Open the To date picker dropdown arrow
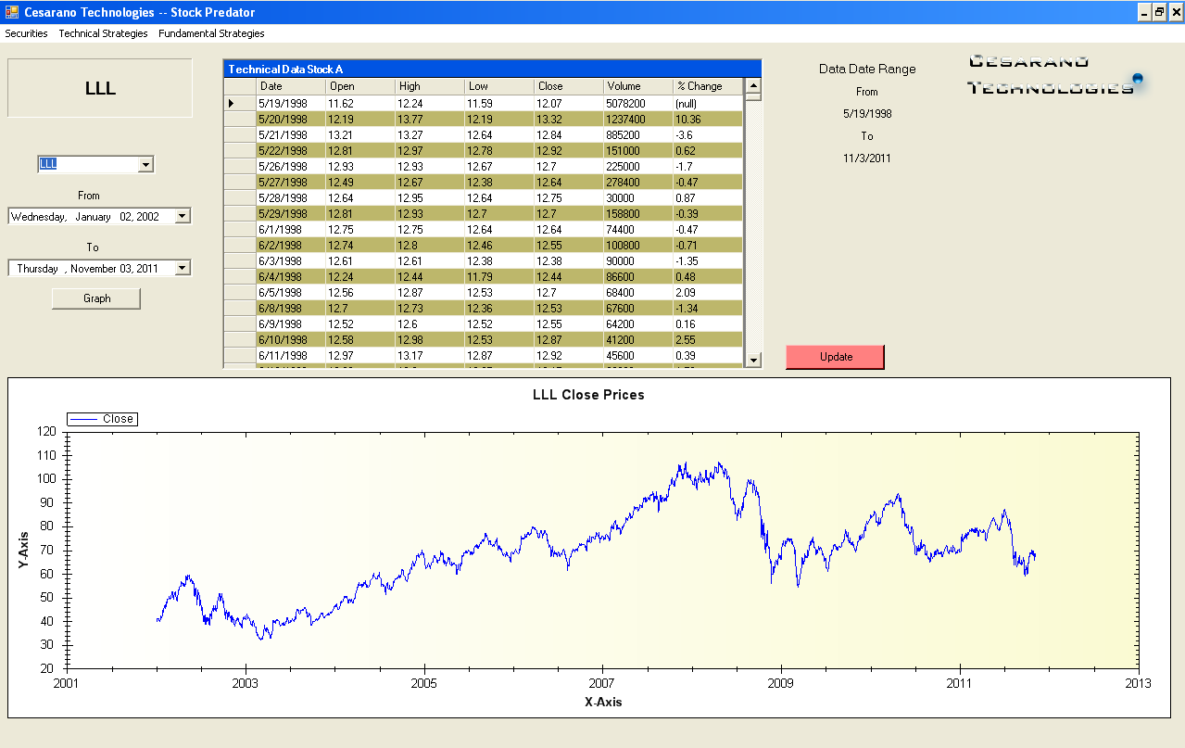 182,268
